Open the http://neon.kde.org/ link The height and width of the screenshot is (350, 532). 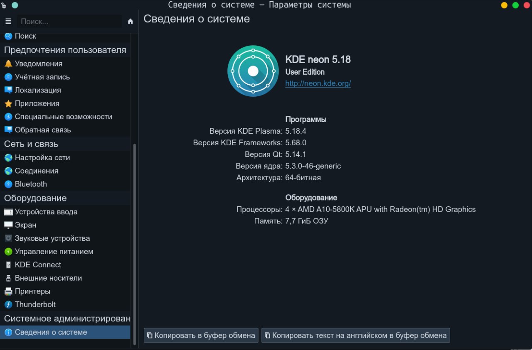[318, 83]
